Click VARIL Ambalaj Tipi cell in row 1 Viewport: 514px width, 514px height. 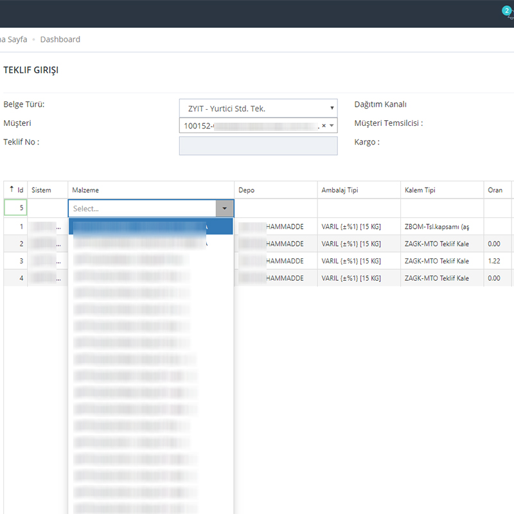(359, 227)
